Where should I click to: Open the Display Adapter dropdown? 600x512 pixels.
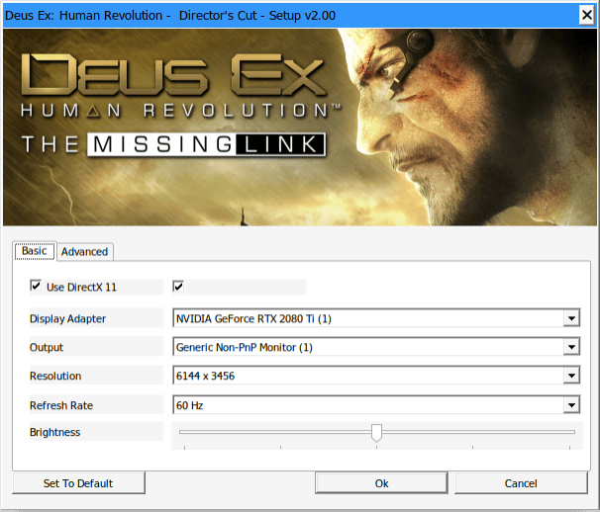click(x=570, y=318)
